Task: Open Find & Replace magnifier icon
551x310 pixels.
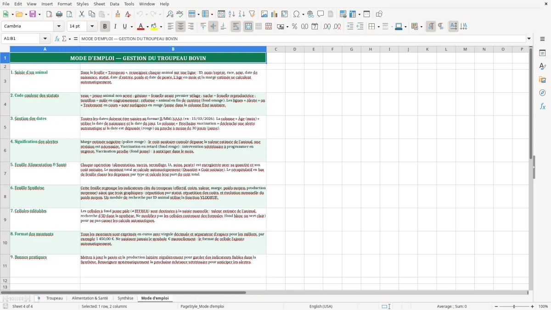Action: tap(170, 14)
